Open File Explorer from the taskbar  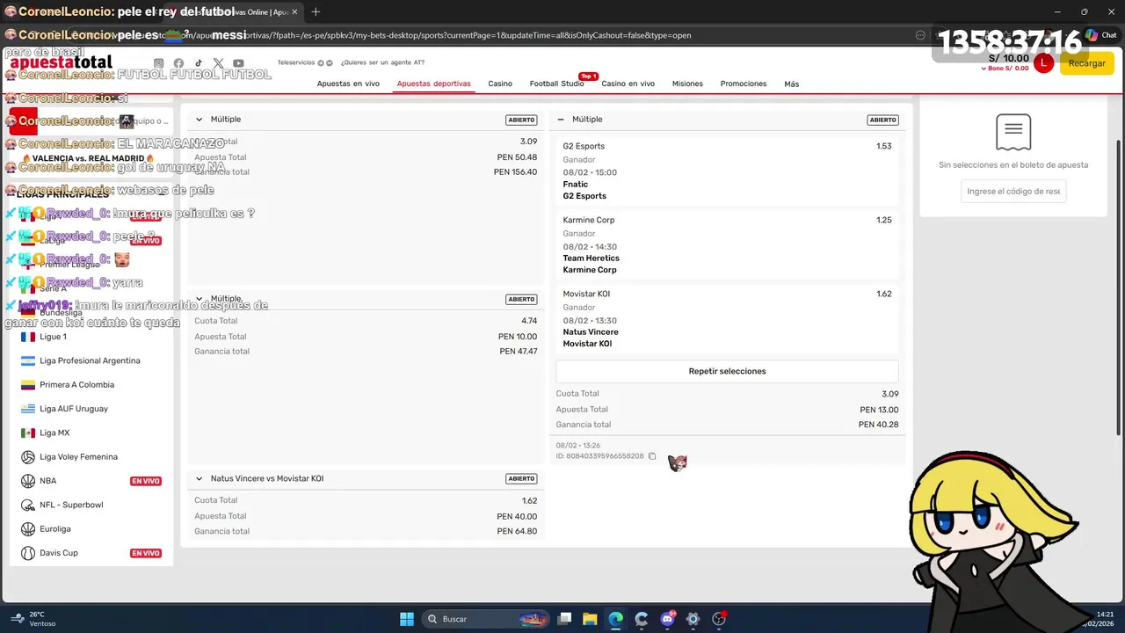[590, 619]
